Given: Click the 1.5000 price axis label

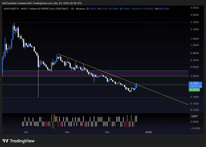Looking at the screenshot, I should pos(194,39).
